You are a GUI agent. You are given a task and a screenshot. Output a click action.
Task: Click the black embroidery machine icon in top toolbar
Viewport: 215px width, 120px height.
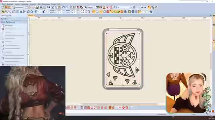pos(48,7)
